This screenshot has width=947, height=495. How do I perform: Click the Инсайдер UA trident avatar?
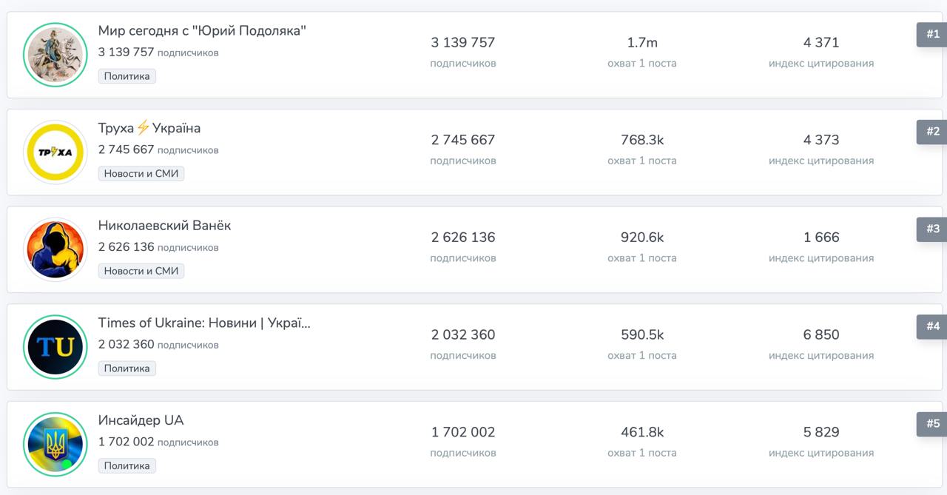[x=55, y=444]
